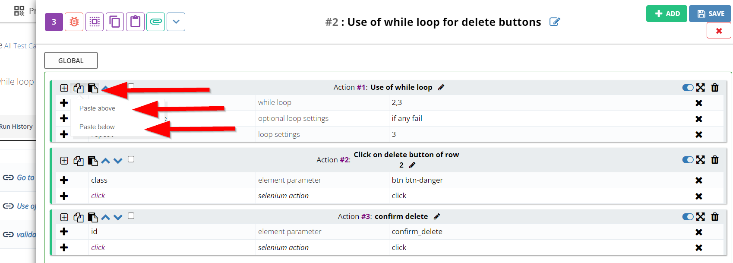The image size is (733, 263).
Task: Delete Action #1 using trash icon
Action: point(715,88)
